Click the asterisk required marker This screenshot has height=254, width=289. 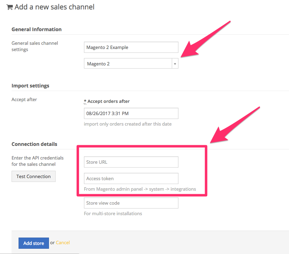[x=85, y=101]
